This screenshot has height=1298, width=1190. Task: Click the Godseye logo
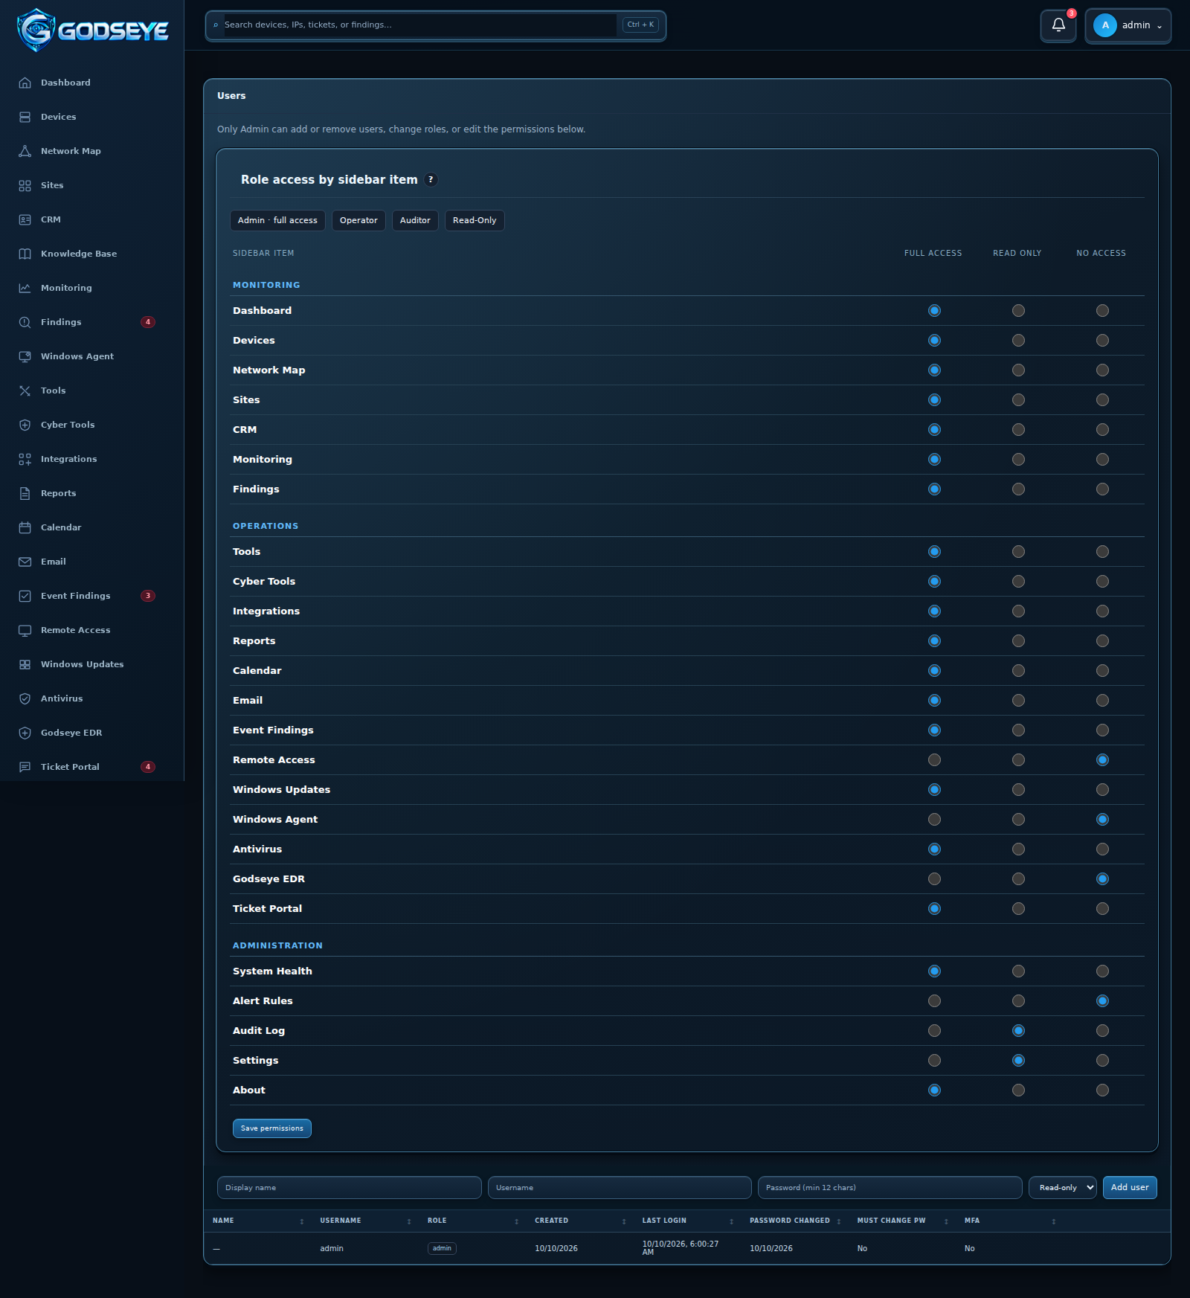coord(93,30)
